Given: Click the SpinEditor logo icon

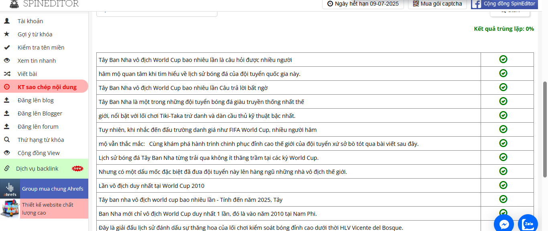Looking at the screenshot, I should click(14, 3).
